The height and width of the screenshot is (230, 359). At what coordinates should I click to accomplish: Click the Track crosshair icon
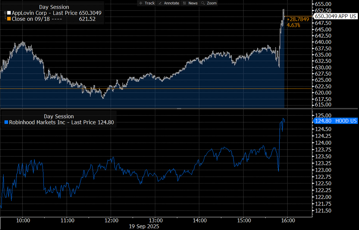coord(141,3)
